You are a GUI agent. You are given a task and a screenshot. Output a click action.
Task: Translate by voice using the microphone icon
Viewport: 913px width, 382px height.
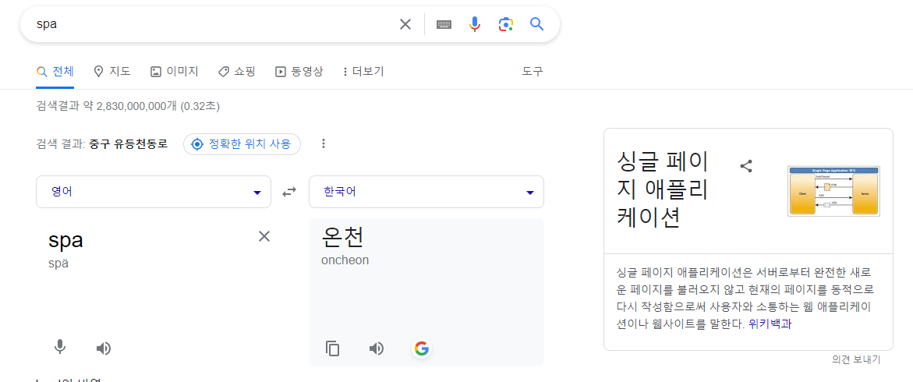point(59,348)
